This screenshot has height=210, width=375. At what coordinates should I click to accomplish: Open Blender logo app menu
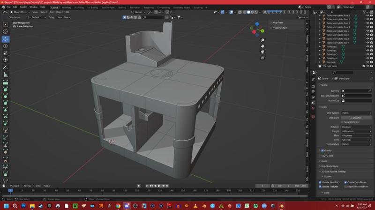click(x=3, y=7)
